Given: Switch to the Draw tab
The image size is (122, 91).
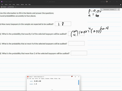Looking at the screenshot, I should tap(14, 5).
